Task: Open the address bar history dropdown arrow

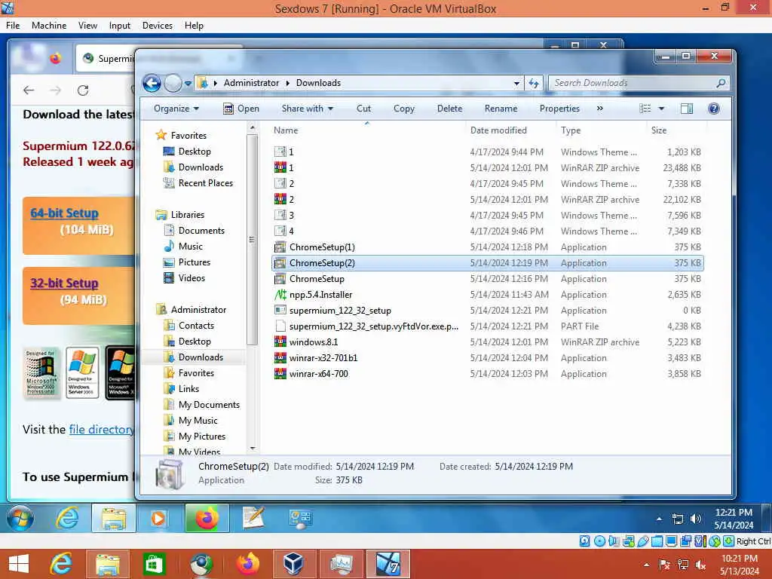Action: pyautogui.click(x=516, y=83)
